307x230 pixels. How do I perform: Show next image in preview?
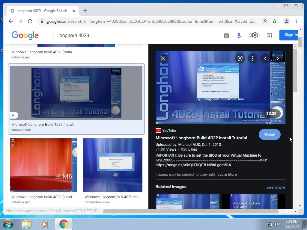(278, 58)
